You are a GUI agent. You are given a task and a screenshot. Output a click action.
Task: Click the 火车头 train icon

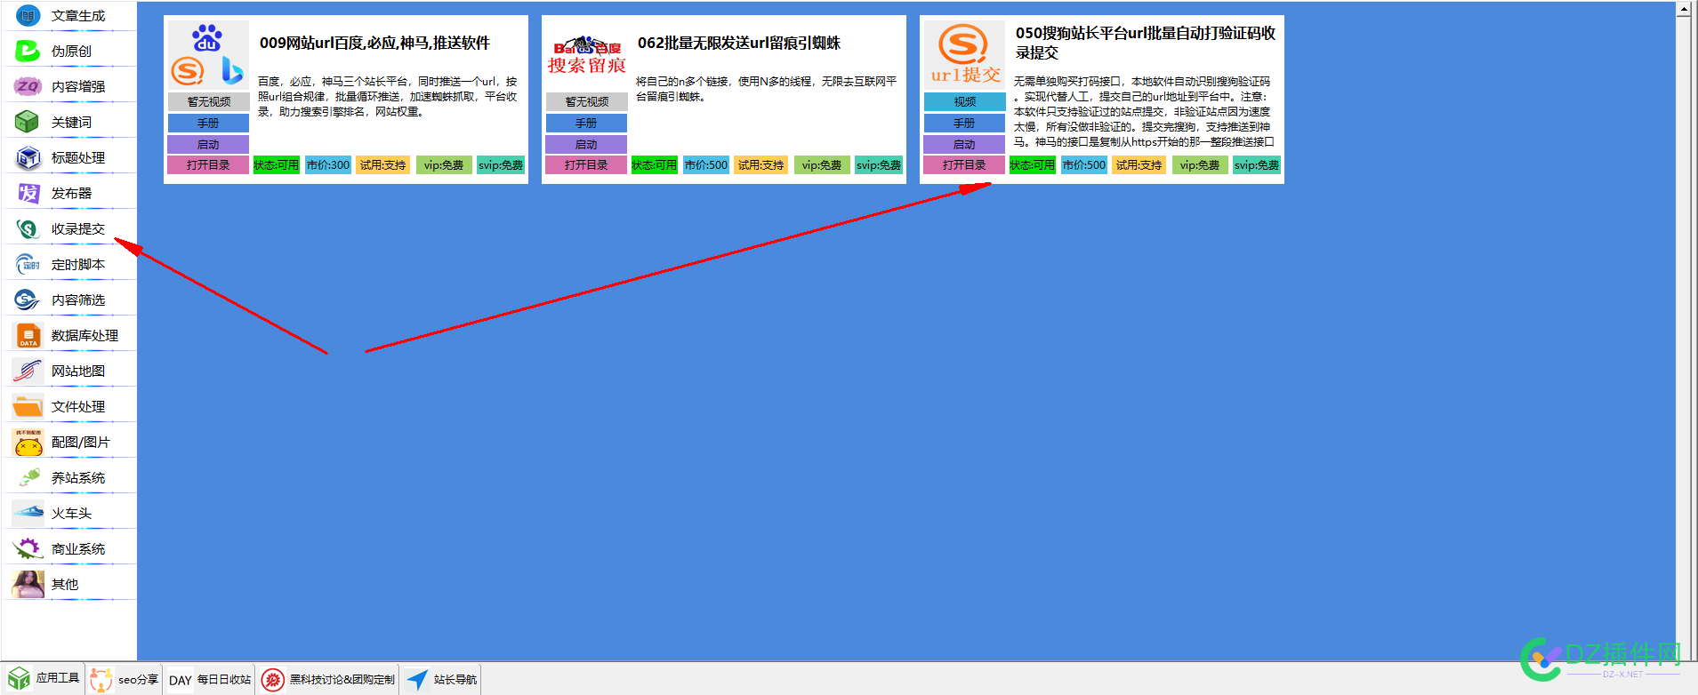(x=28, y=513)
